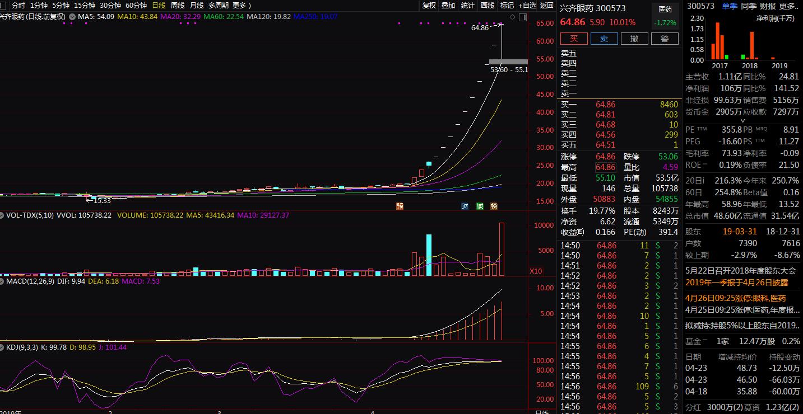This screenshot has height=414, width=803.
Task: Open the 复权 adjustment menu
Action: tap(429, 6)
